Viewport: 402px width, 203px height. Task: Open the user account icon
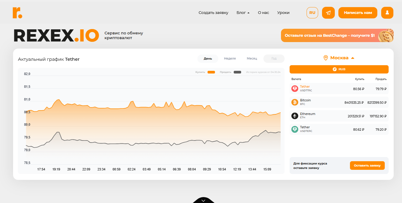(387, 12)
